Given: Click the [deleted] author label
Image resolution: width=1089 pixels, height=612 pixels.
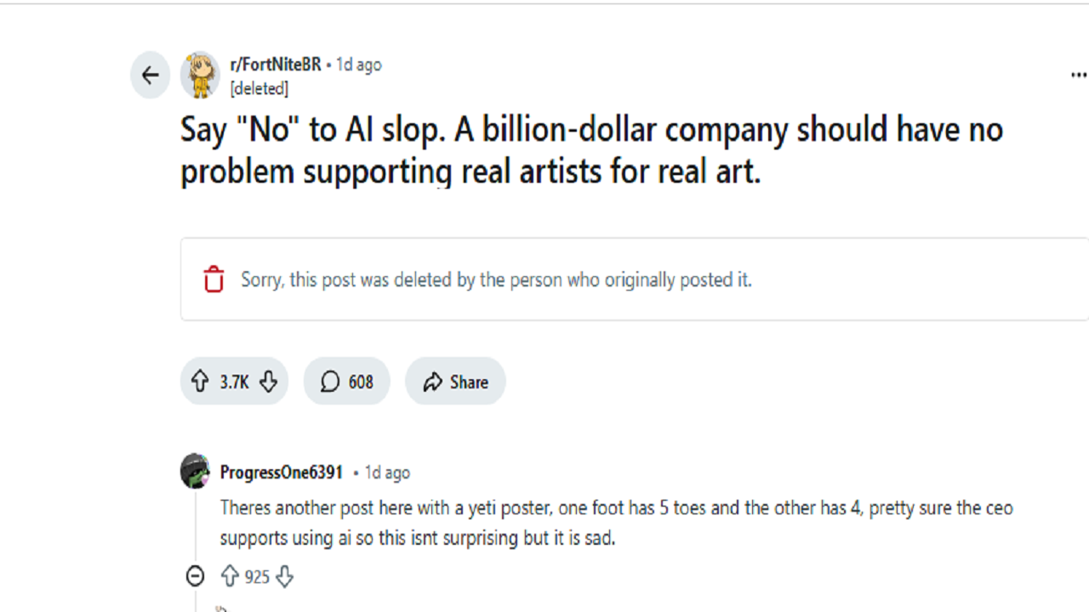Looking at the screenshot, I should 259,88.
